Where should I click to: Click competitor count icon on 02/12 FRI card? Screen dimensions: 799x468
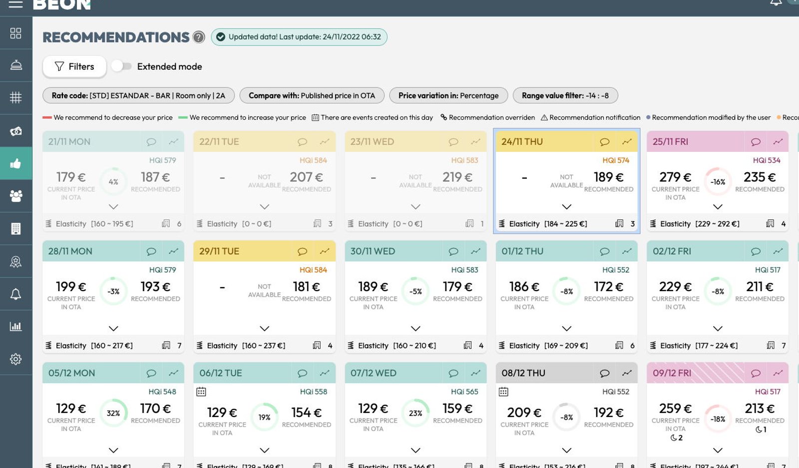pos(771,346)
